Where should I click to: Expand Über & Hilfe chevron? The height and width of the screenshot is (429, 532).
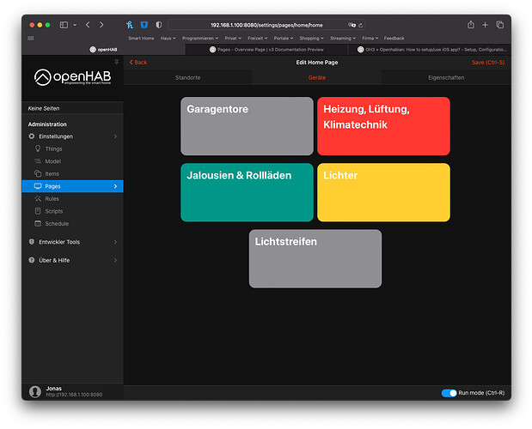(115, 260)
